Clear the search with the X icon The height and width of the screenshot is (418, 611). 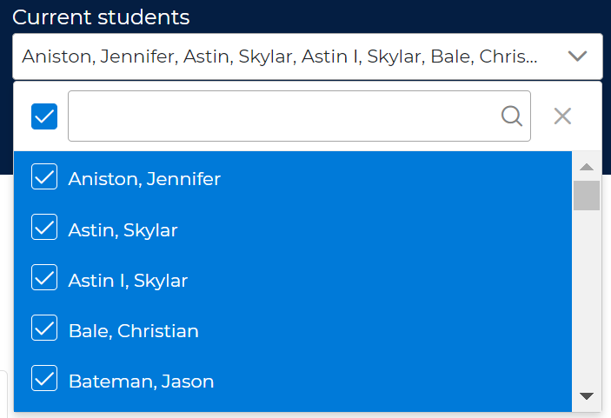(562, 116)
